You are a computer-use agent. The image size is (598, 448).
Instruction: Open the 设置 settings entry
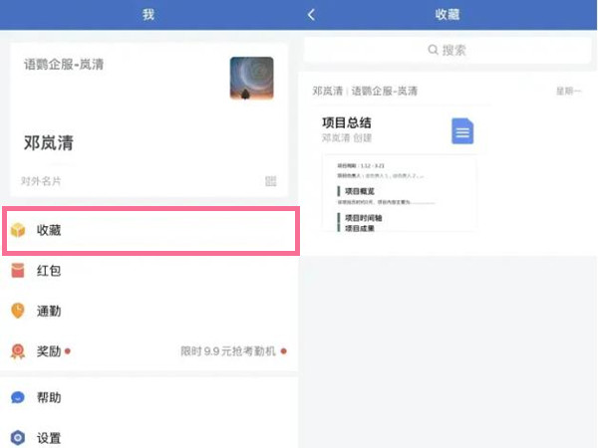point(149,438)
